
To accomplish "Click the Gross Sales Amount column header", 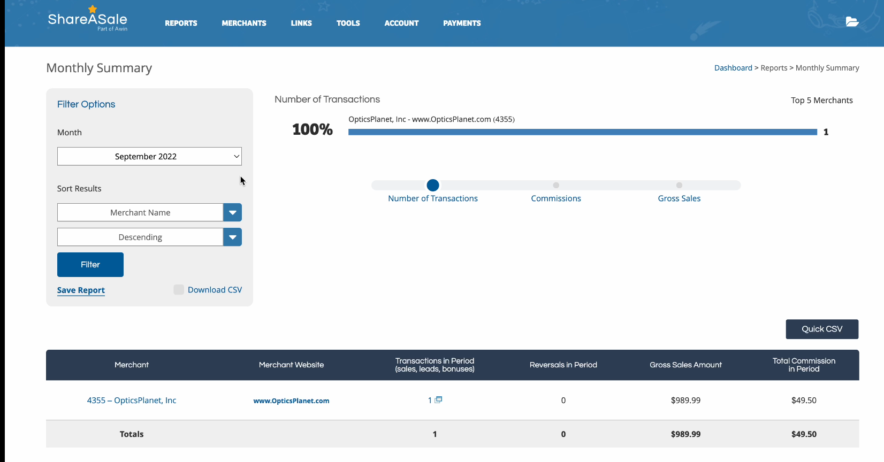I will click(685, 365).
